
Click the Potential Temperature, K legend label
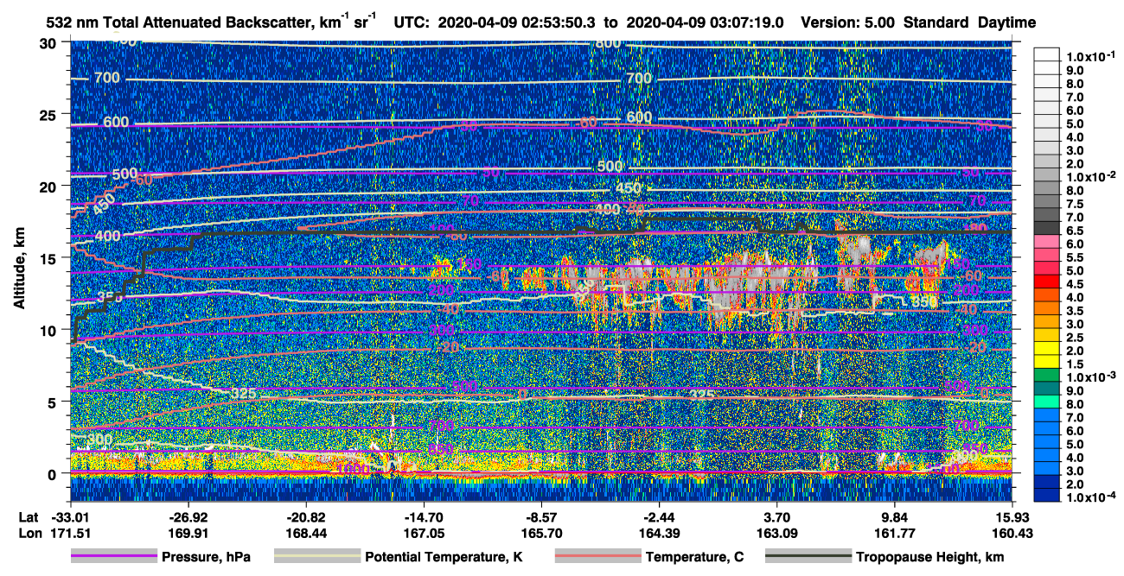pos(444,557)
